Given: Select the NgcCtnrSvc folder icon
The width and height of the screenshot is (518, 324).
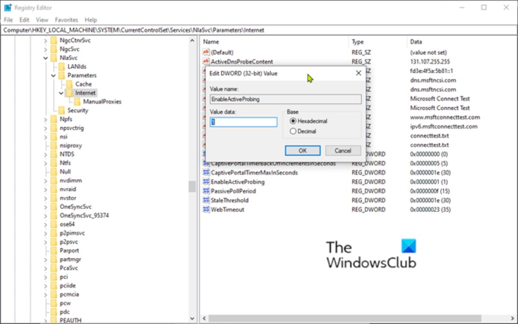Looking at the screenshot, I should click(54, 40).
